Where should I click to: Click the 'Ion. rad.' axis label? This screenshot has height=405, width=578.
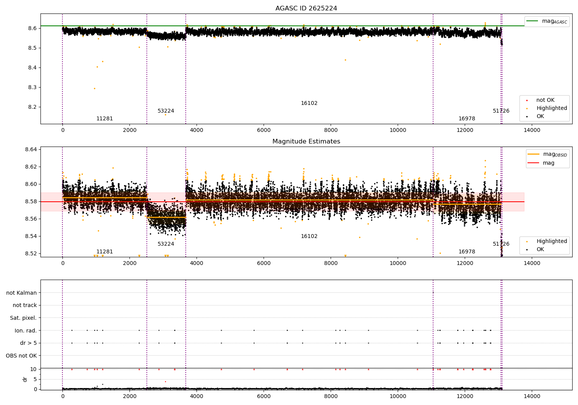click(26, 331)
